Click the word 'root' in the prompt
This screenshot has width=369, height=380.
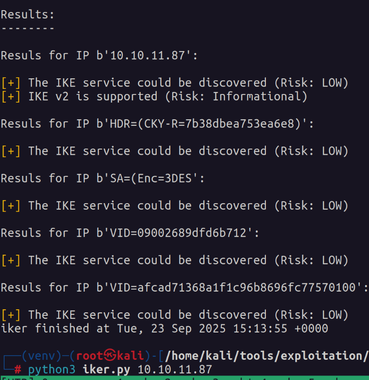pos(91,356)
